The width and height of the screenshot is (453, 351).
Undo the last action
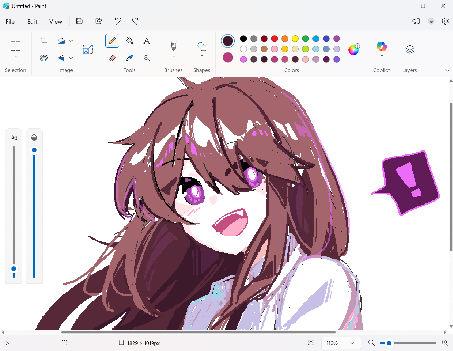[118, 21]
